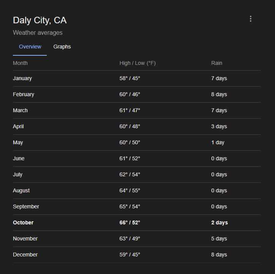Click the High / Low (°F) column header

138,63
